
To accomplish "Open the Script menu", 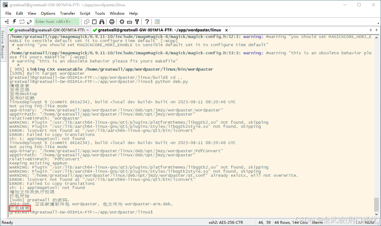I will (x=85, y=13).
